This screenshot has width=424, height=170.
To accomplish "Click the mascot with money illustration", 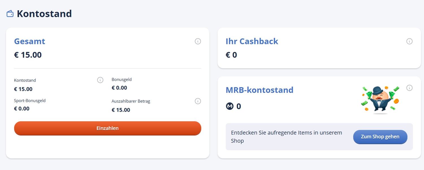I will [x=380, y=100].
